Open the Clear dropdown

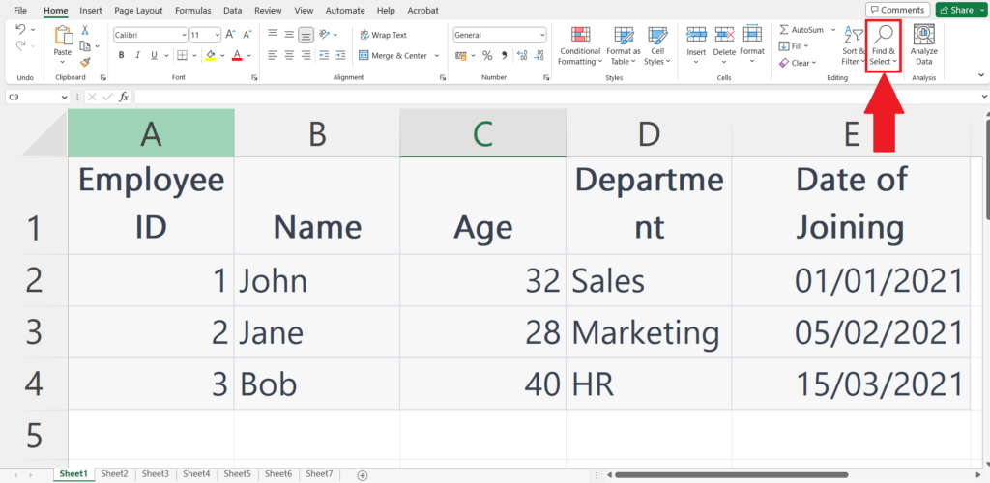pos(797,63)
